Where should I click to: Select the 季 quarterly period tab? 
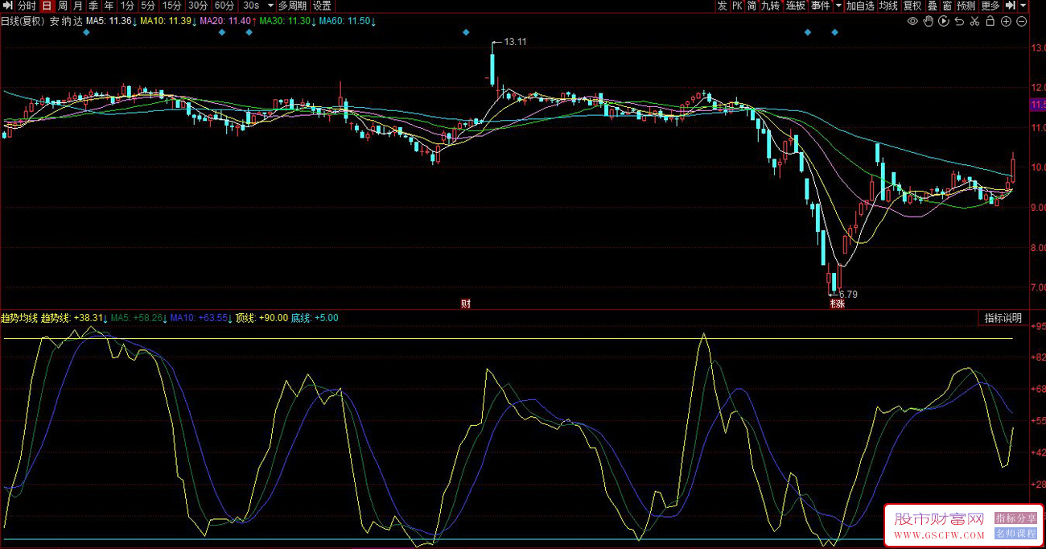tap(93, 6)
